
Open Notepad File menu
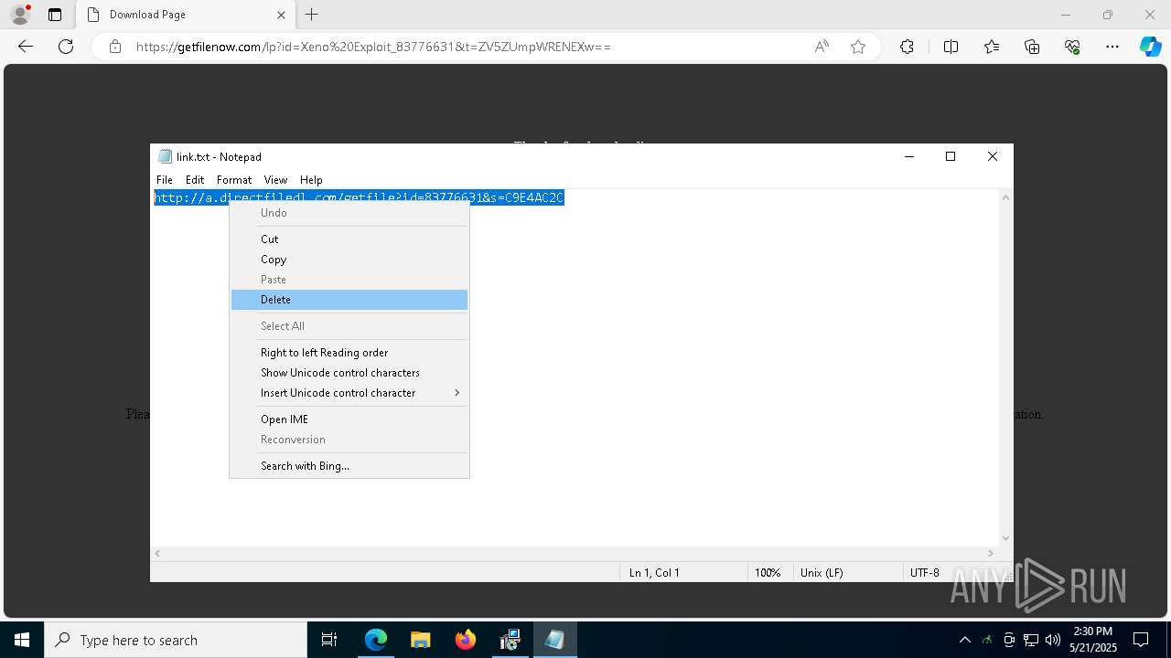click(x=165, y=180)
